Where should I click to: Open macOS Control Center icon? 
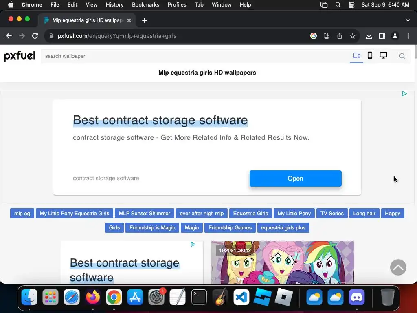[351, 5]
